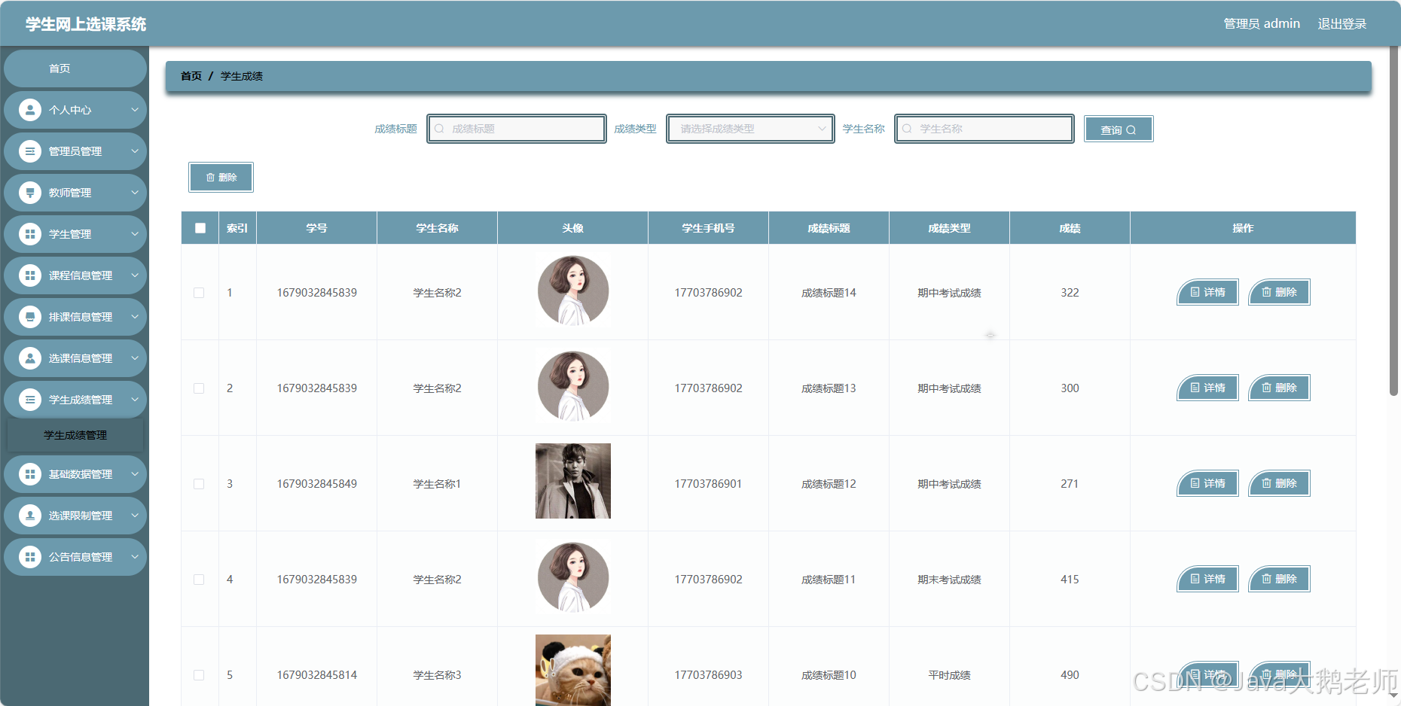Screen dimensions: 1401x706
Task: Click the 详情 document icon for 成绩标题14
Action: (x=1195, y=292)
